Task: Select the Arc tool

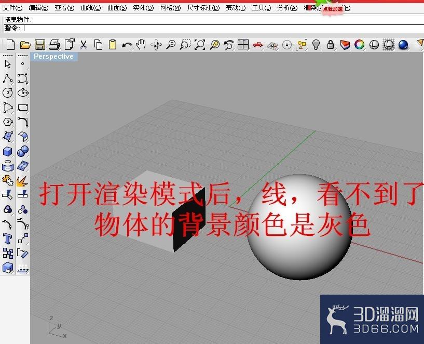Action: click(x=8, y=108)
